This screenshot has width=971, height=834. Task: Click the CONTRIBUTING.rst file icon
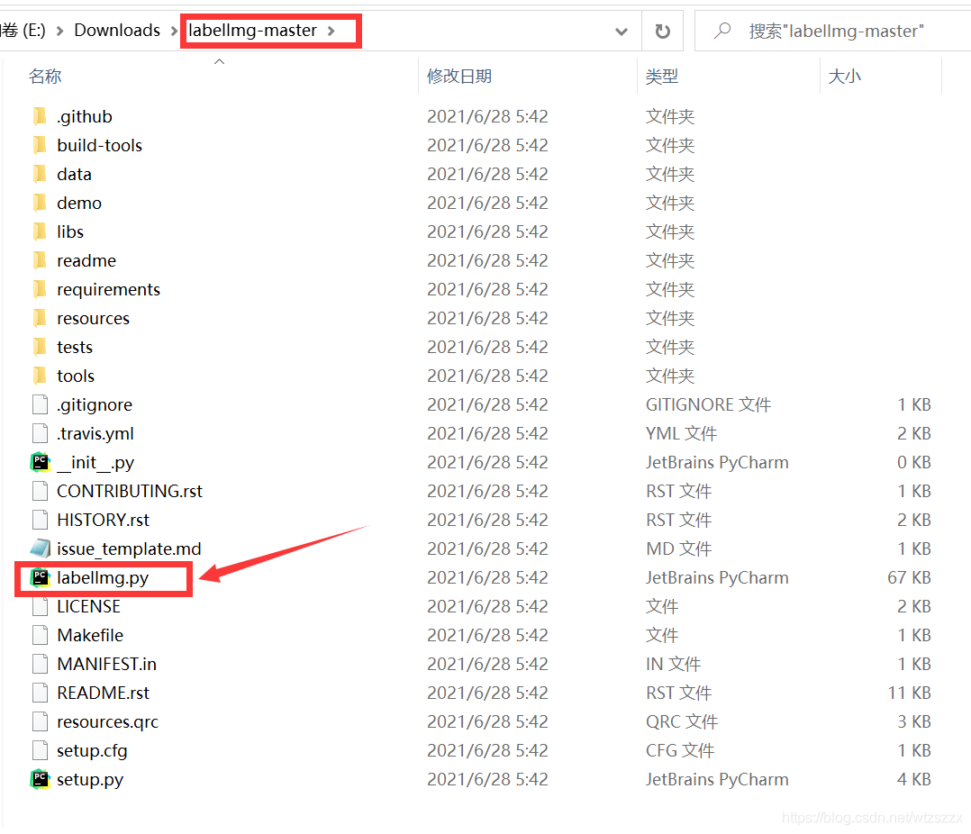[x=41, y=491]
